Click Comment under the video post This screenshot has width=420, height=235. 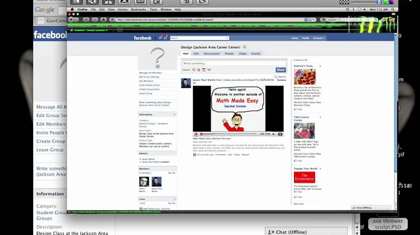[x=220, y=155]
